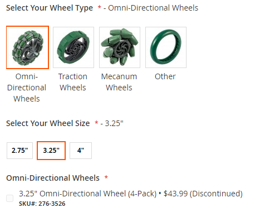This screenshot has width=255, height=217.
Task: Select the Omni-Directional wheel image swatch
Action: tap(27, 47)
